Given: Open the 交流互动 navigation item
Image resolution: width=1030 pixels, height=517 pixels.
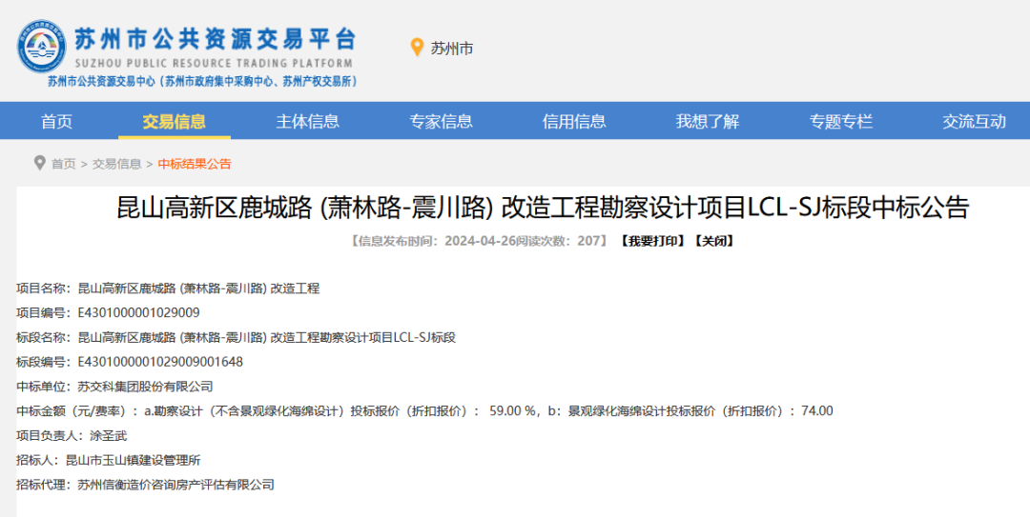Looking at the screenshot, I should (x=974, y=121).
